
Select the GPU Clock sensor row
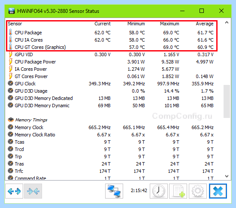(x=111, y=84)
